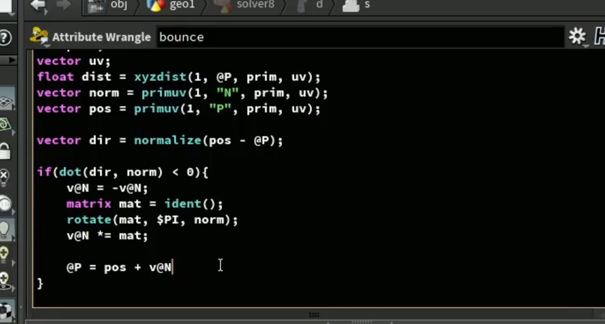Click the construction plane grid icon

(x=6, y=102)
